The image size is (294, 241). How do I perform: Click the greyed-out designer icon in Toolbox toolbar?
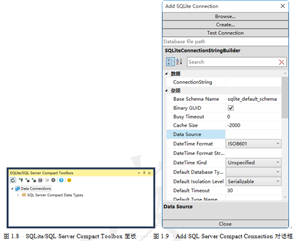47,180
